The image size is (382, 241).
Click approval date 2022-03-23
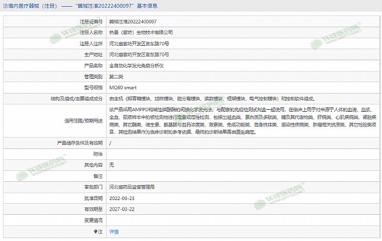(x=121, y=198)
